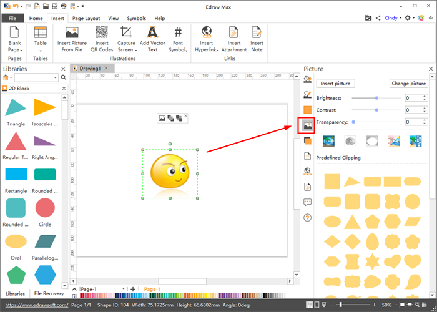Click the Insert Attachment icon
The height and width of the screenshot is (312, 437).
(234, 32)
